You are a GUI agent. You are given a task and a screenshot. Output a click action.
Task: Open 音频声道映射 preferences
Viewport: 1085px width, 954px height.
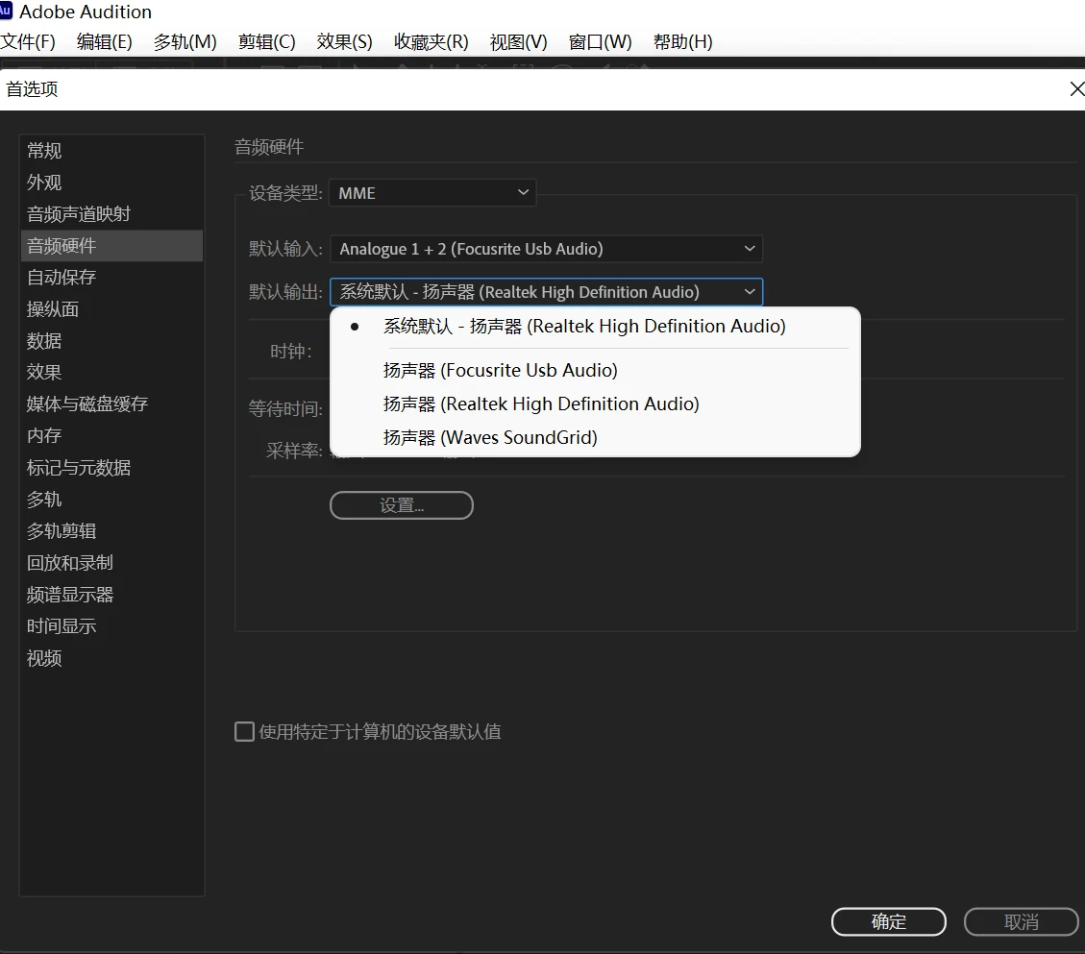click(x=111, y=214)
